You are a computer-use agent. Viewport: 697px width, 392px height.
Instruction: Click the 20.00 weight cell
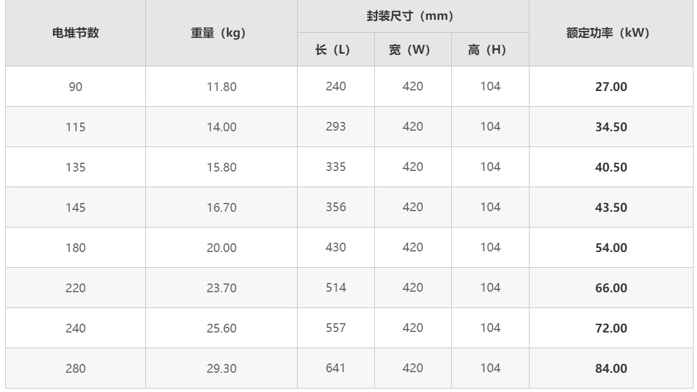click(221, 247)
